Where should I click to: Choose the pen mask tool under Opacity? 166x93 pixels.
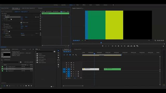[x=9, y=32]
